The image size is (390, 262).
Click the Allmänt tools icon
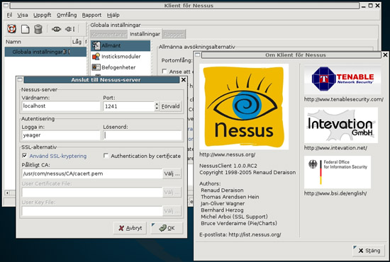pos(96,45)
